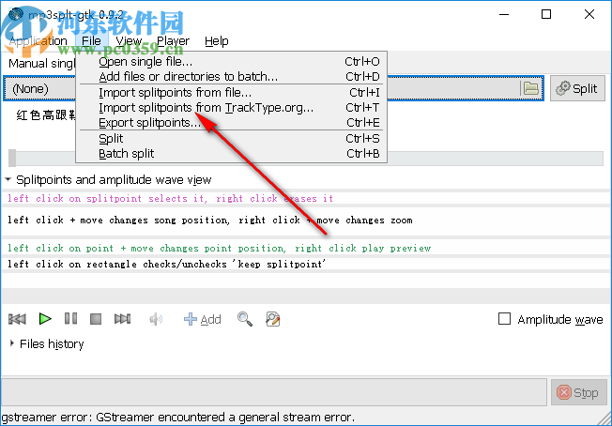The height and width of the screenshot is (426, 612).
Task: Choose Batch split menu entry
Action: click(x=231, y=154)
